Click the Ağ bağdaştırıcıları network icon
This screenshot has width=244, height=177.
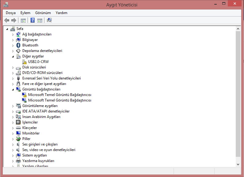tap(18, 34)
